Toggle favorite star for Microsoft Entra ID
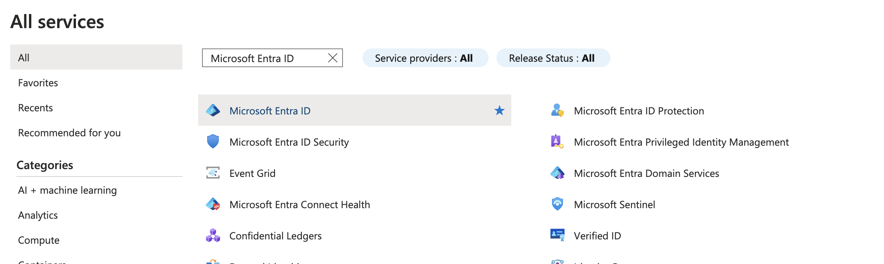 point(499,111)
